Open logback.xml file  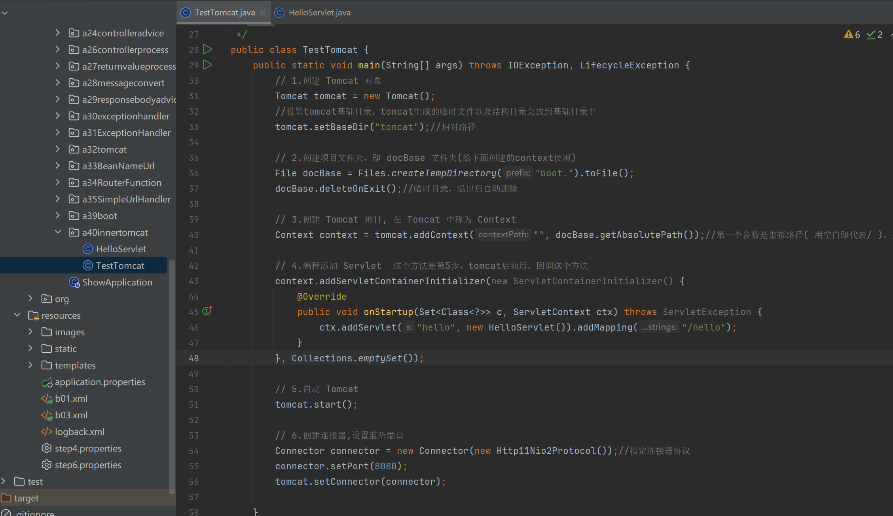click(x=80, y=432)
